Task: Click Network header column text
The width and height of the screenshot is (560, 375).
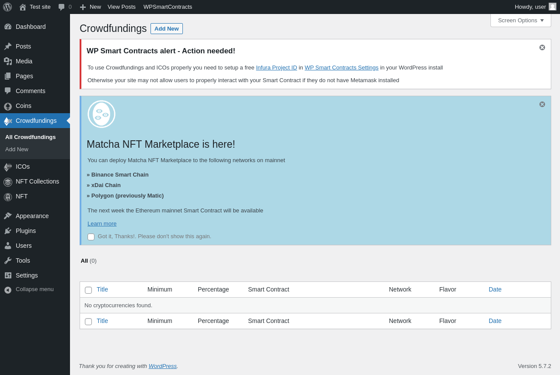Action: 400,289
